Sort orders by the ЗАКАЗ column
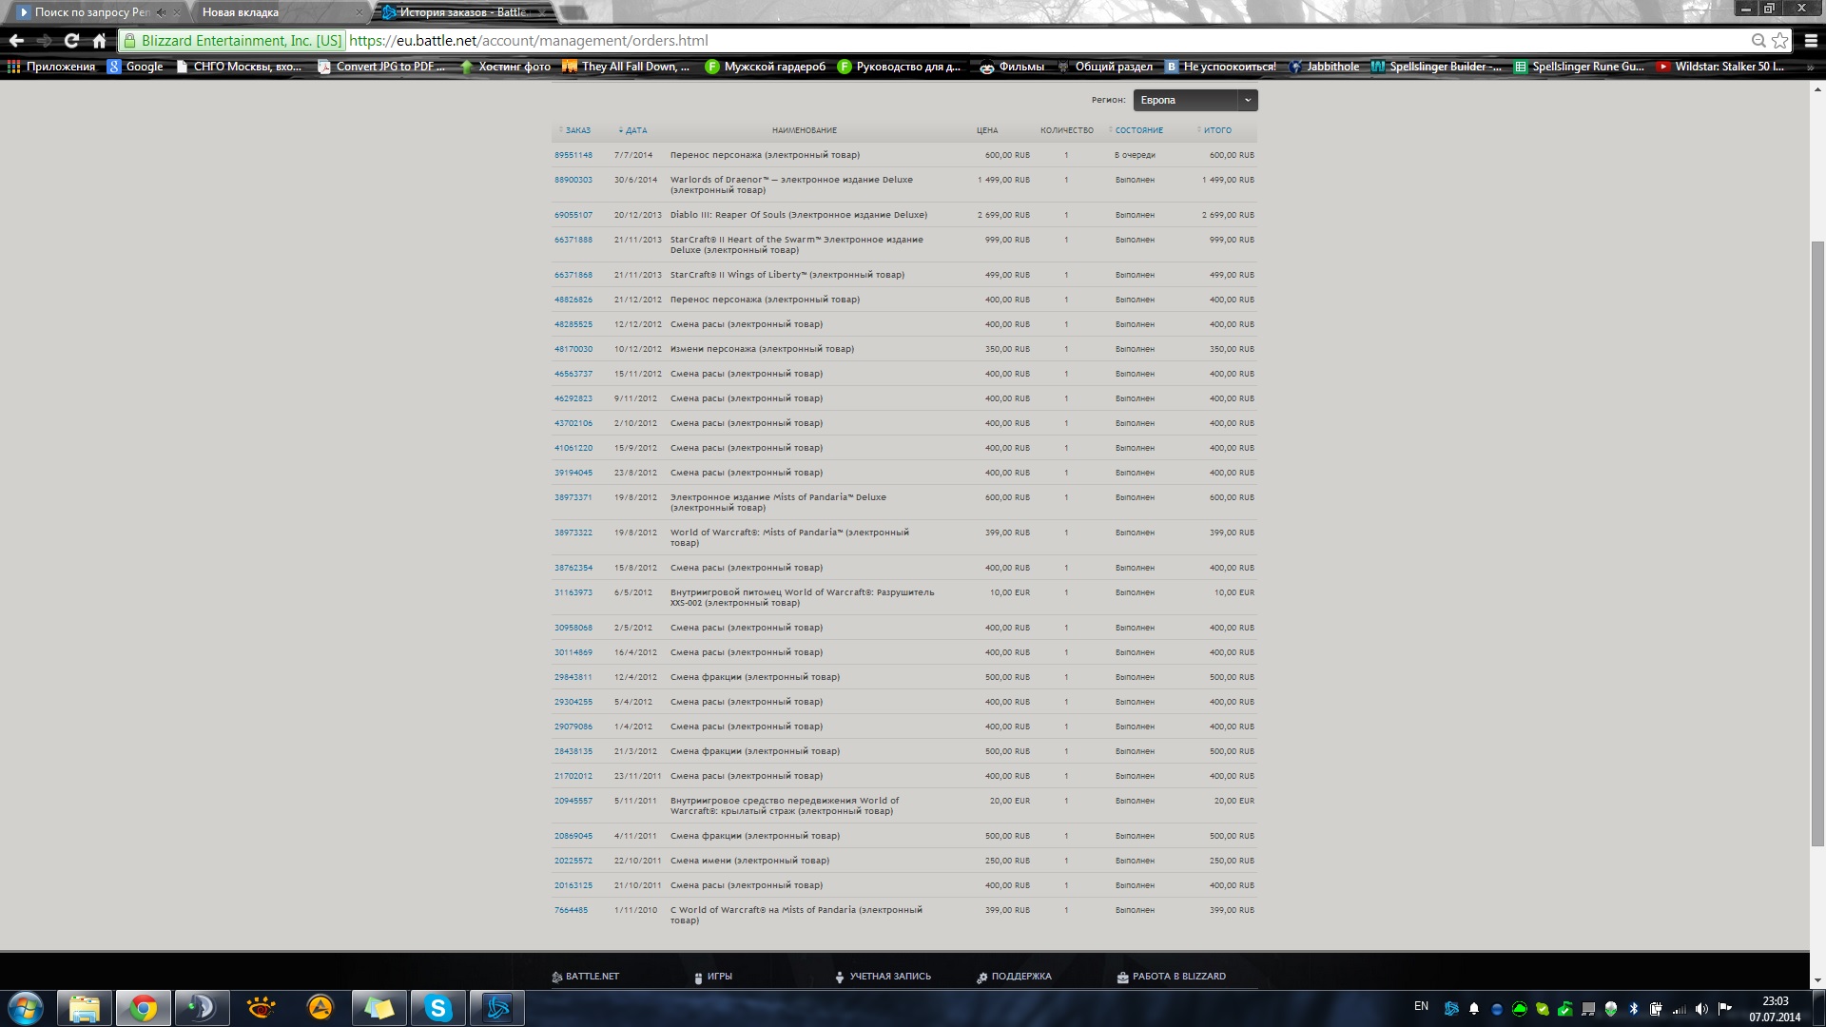Image resolution: width=1826 pixels, height=1027 pixels. (575, 130)
